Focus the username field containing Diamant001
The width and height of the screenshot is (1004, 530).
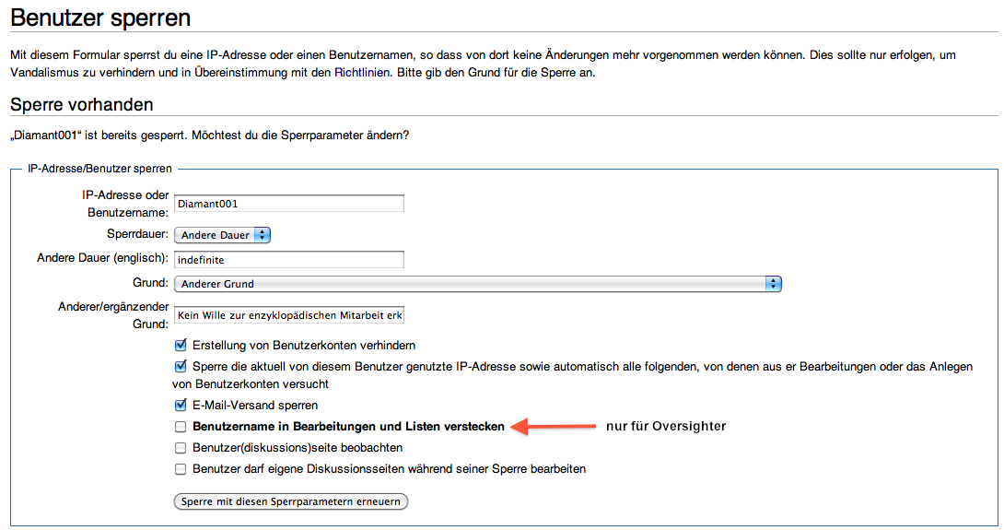288,204
